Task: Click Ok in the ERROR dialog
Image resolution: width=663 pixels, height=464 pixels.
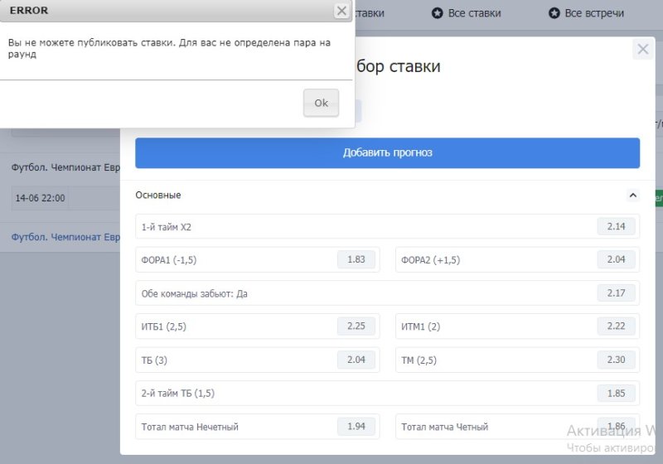Action: tap(321, 103)
